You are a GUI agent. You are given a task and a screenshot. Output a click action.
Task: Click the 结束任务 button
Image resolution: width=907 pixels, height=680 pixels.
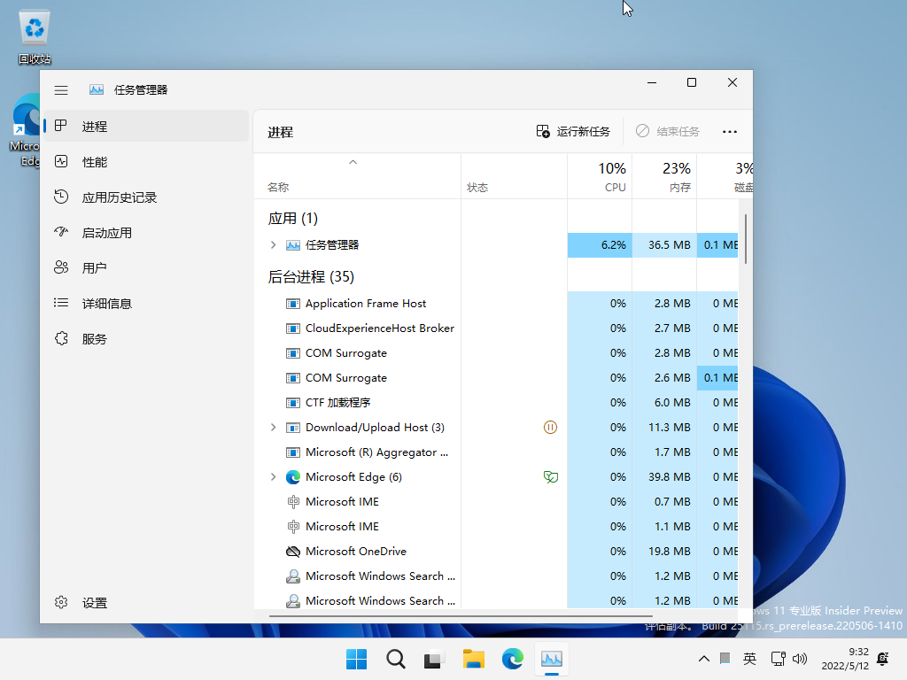point(667,131)
